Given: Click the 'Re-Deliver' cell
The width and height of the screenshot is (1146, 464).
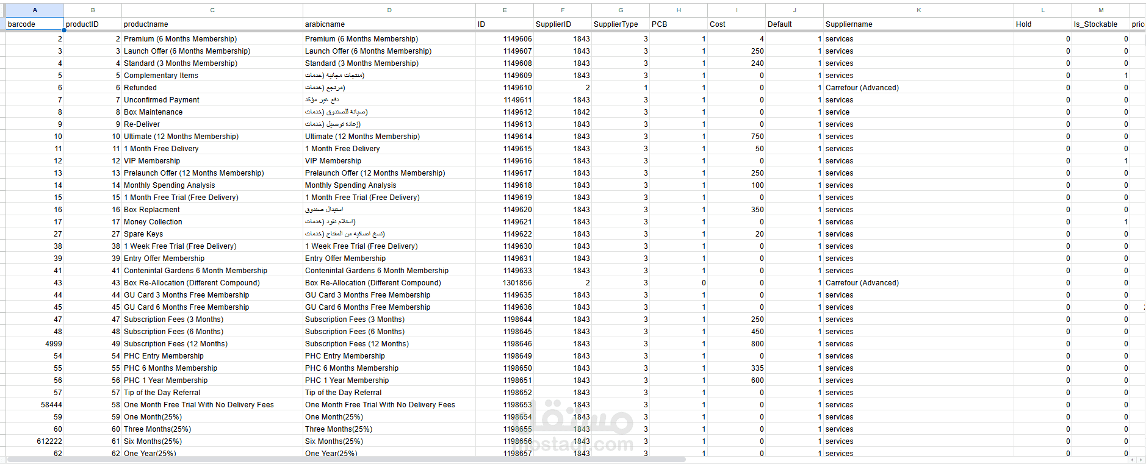Looking at the screenshot, I should pyautogui.click(x=212, y=124).
